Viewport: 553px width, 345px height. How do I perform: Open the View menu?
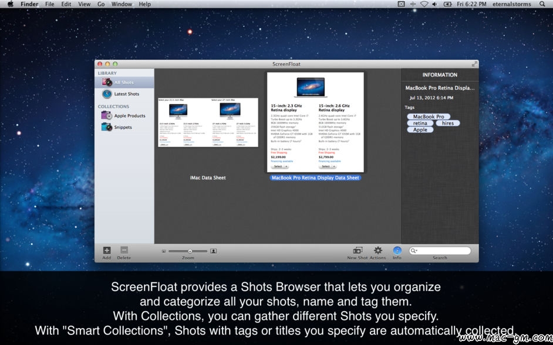(85, 4)
